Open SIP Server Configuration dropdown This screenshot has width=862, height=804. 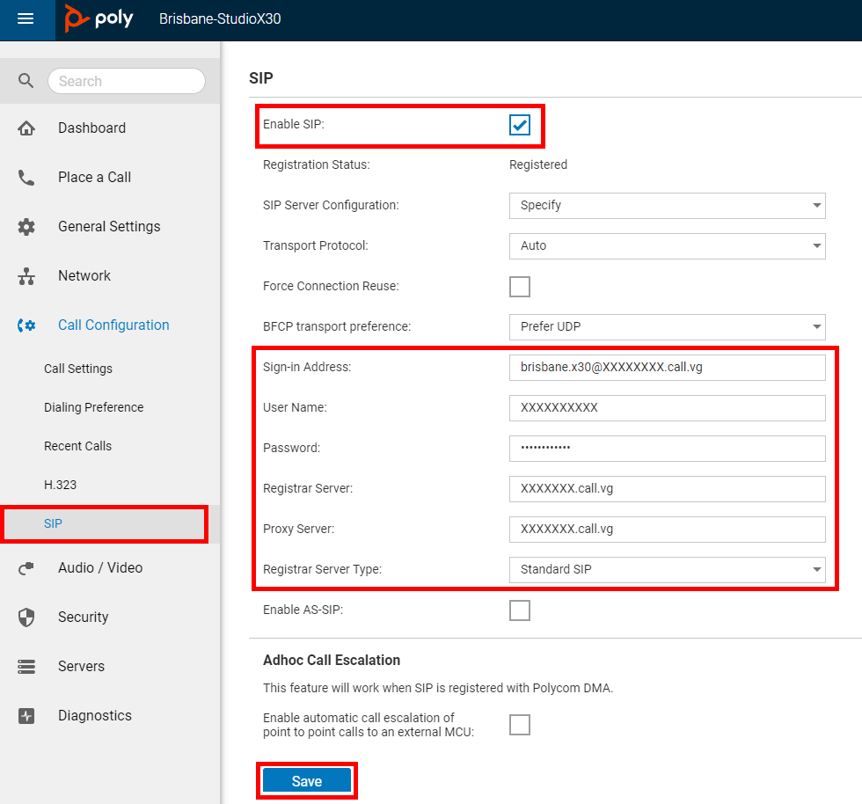[x=667, y=206]
